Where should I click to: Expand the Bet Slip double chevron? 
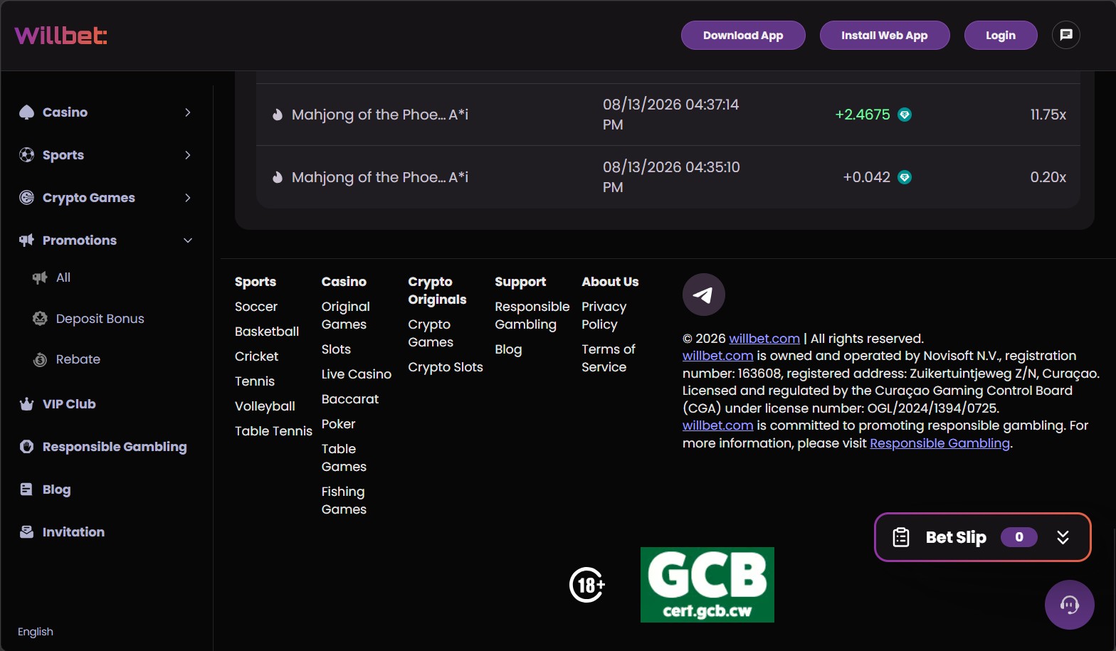(x=1063, y=537)
